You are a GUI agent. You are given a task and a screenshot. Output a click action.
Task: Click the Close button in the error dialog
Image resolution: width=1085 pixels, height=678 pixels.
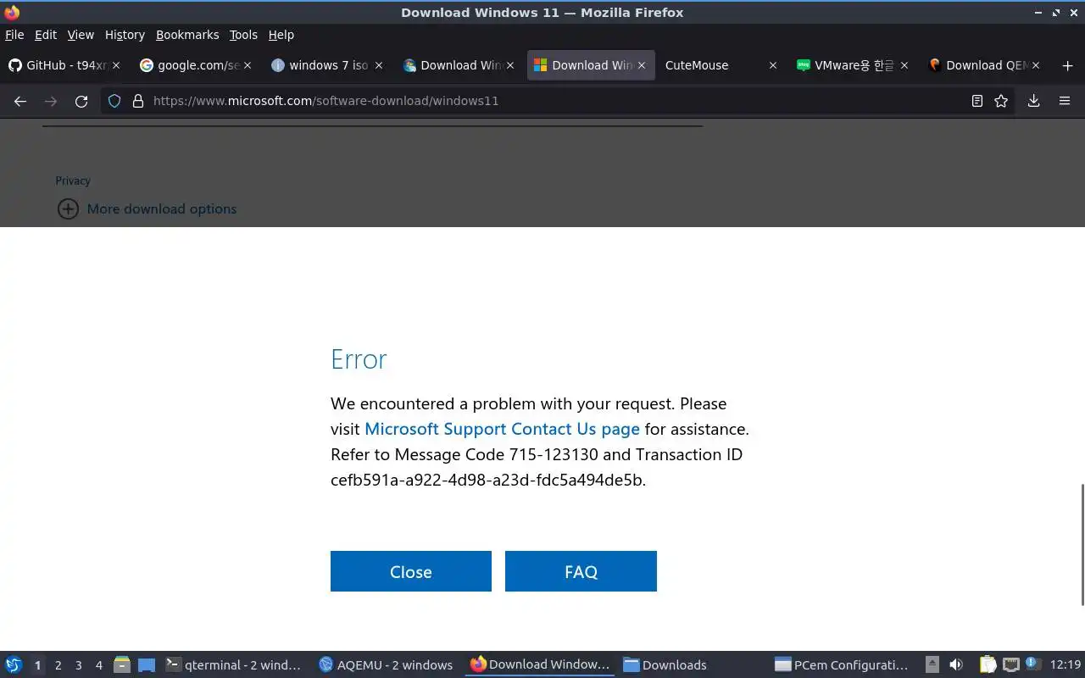pos(411,571)
